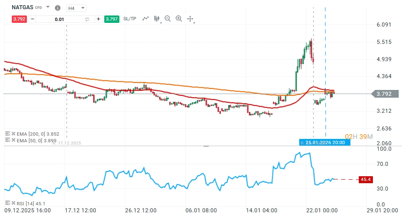
Task: Open EMA 50 indicator settings icon
Action: tap(7, 140)
